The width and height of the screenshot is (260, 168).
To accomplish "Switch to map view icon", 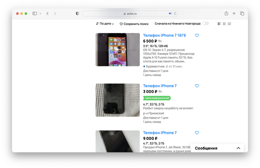I will point(229,24).
